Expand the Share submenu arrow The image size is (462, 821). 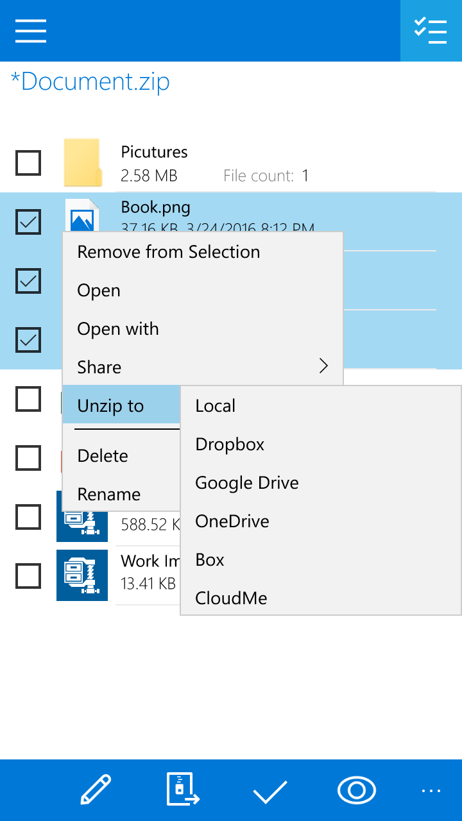click(323, 366)
